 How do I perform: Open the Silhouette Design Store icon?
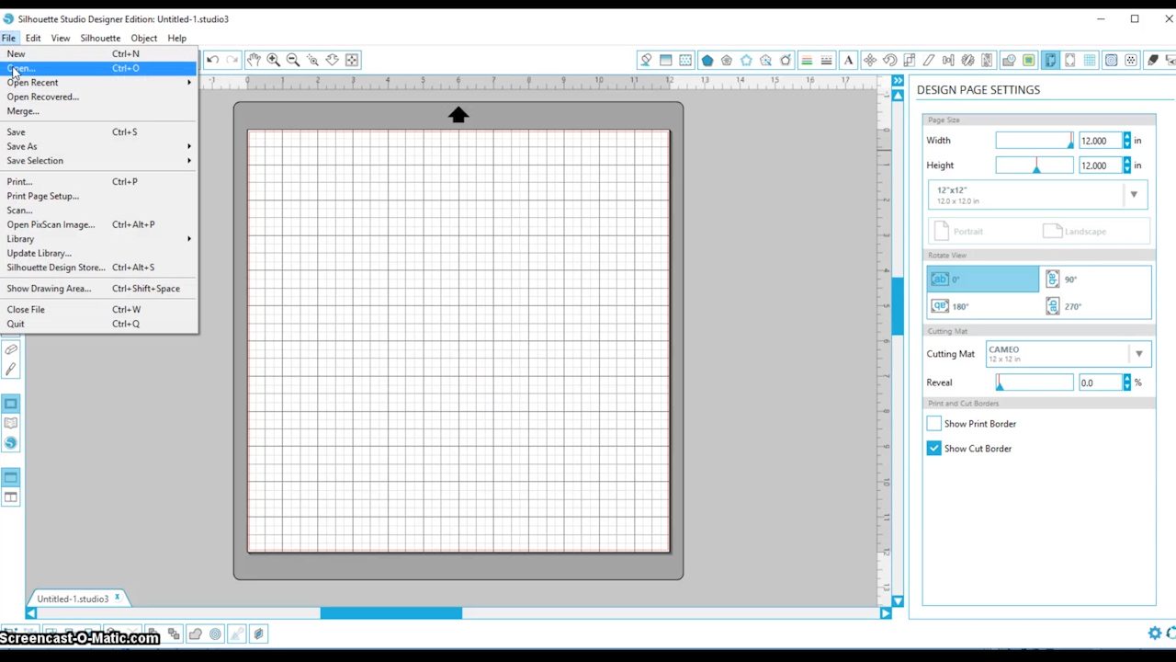point(11,443)
